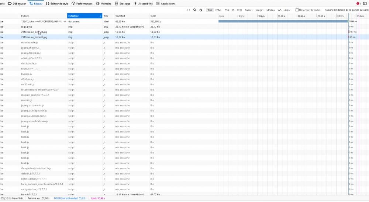The image size is (369, 202).
Task: Toggle the Images request filter
Action: click(259, 10)
